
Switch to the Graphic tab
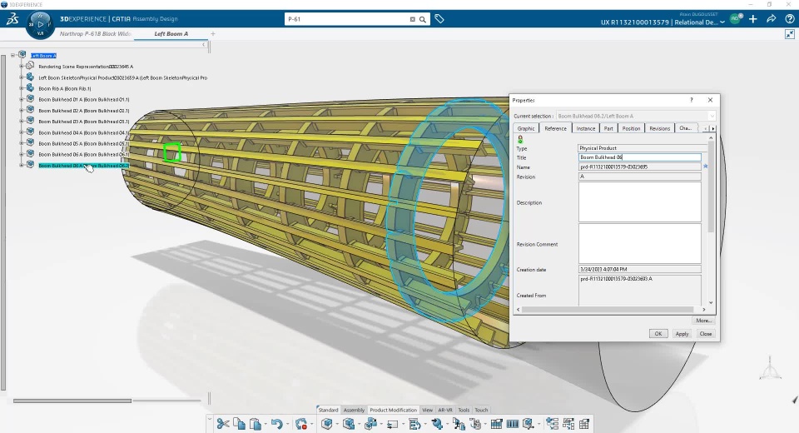pos(526,128)
